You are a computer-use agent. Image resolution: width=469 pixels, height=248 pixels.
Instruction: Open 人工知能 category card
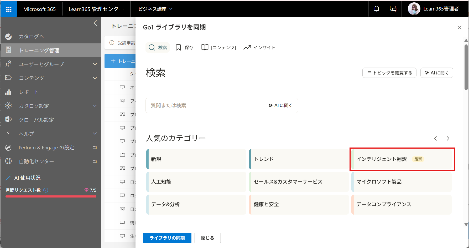196,182
